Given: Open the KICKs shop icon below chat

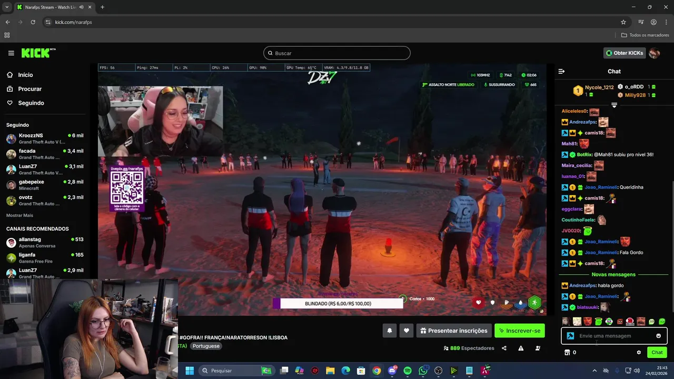Looking at the screenshot, I should pos(567,352).
